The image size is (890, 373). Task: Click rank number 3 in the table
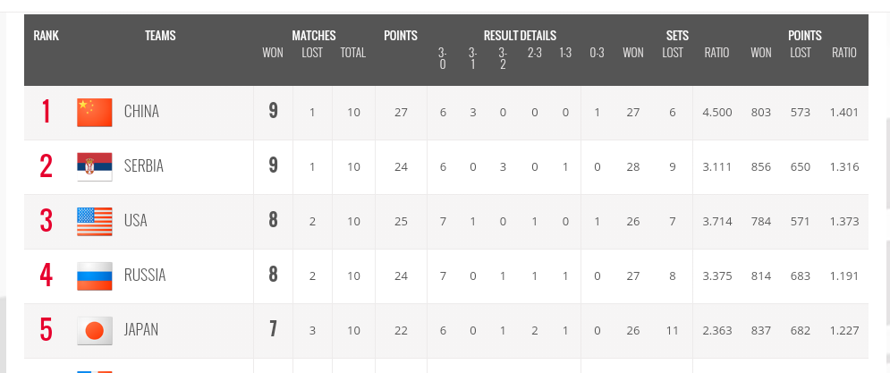click(46, 222)
